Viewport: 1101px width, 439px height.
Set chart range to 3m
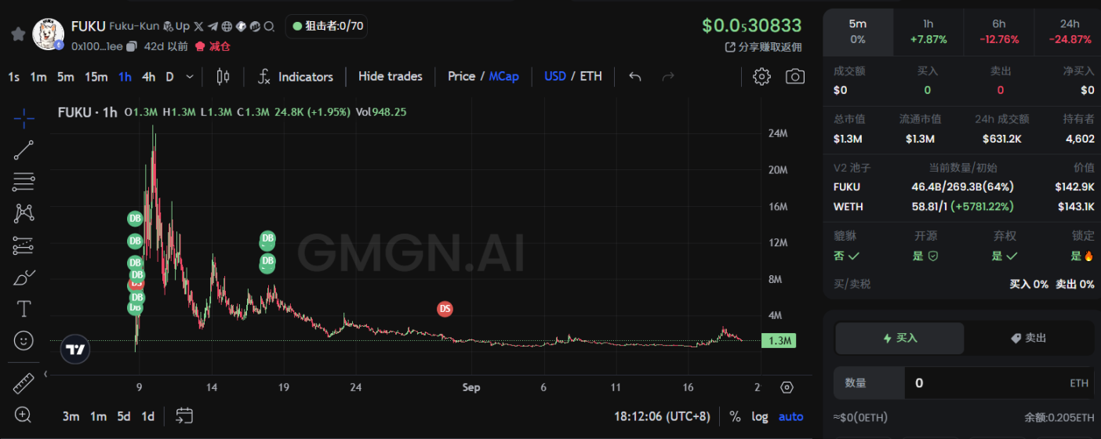click(x=71, y=416)
